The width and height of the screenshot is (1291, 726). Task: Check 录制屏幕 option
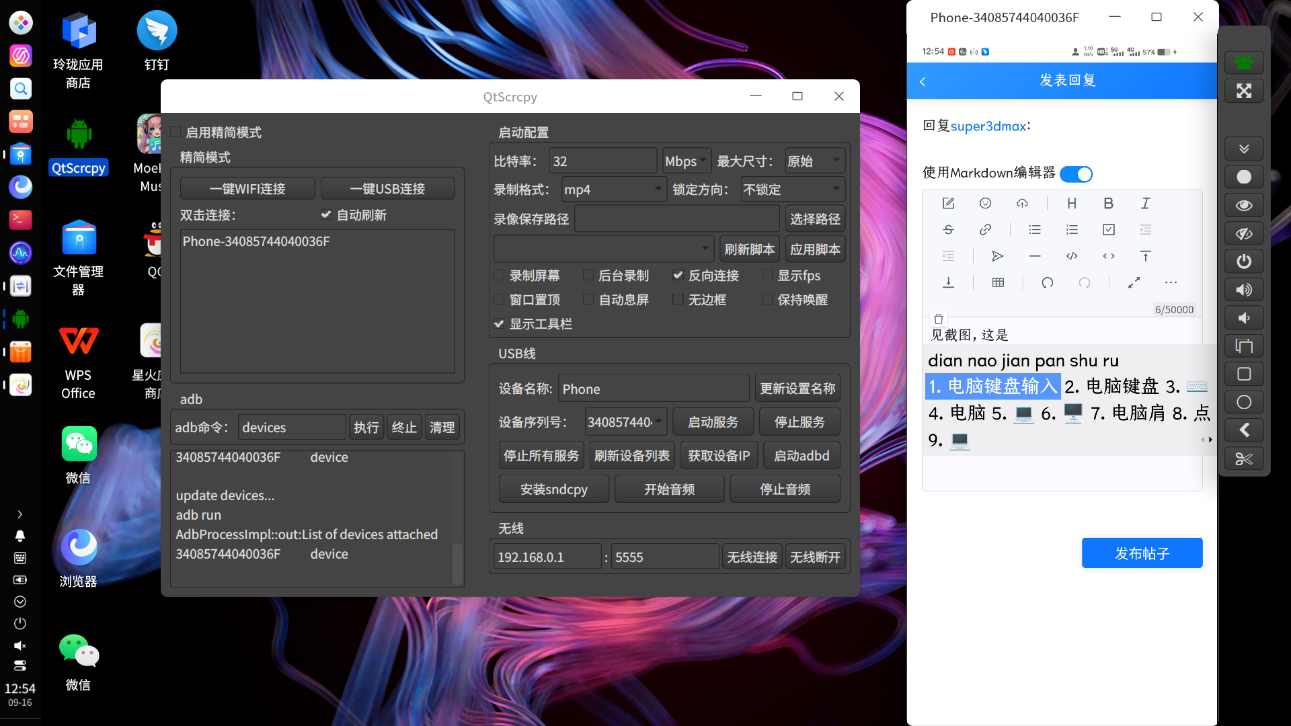(x=499, y=276)
